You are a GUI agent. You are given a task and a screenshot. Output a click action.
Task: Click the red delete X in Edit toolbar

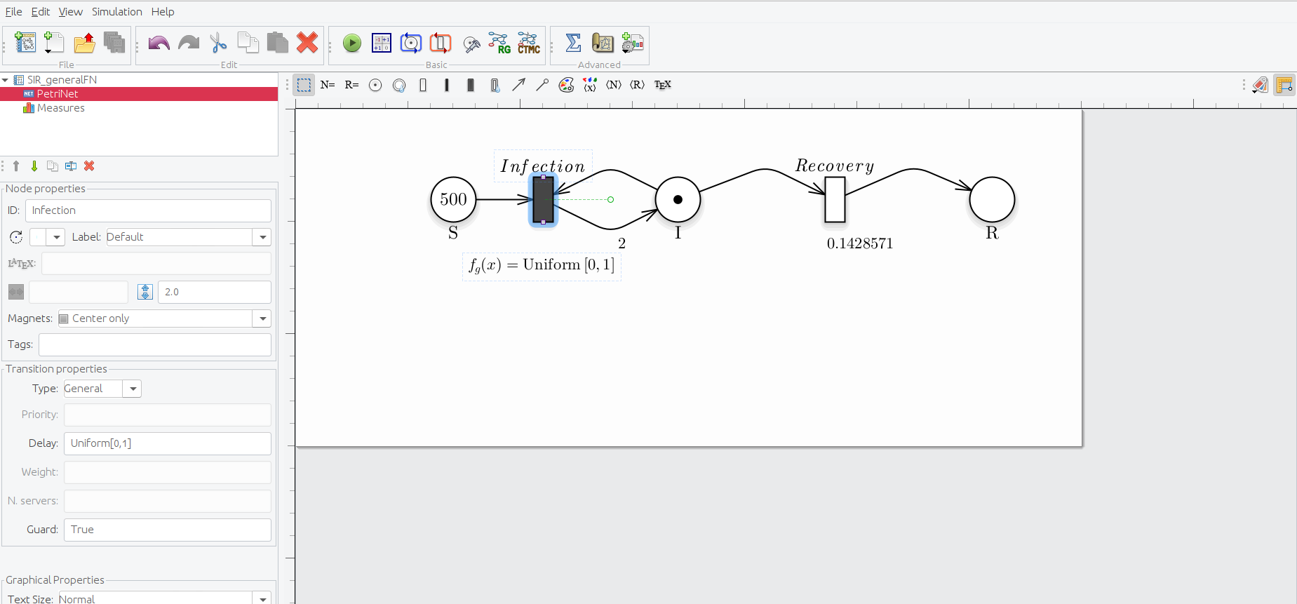coord(307,43)
